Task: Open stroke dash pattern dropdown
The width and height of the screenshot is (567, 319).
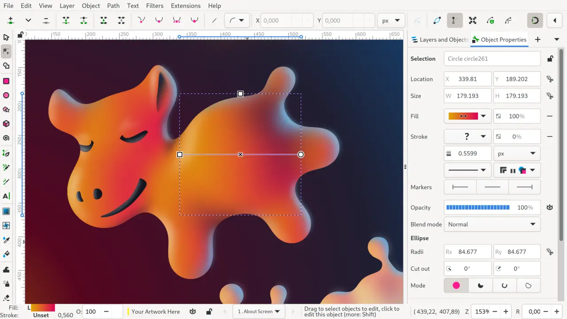Action: click(x=468, y=170)
